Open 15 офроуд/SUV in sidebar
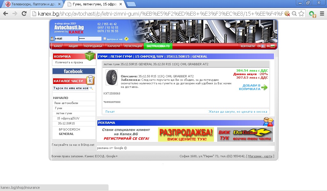Screen dimensions: 327x191 [x=68, y=118]
